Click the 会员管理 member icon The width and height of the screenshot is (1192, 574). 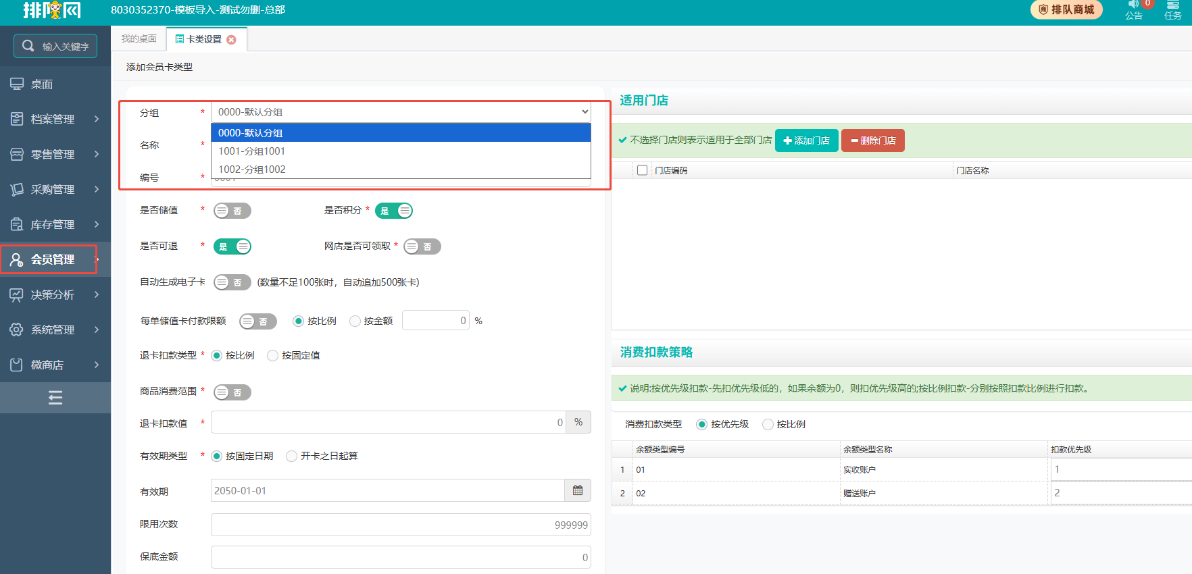pos(17,259)
